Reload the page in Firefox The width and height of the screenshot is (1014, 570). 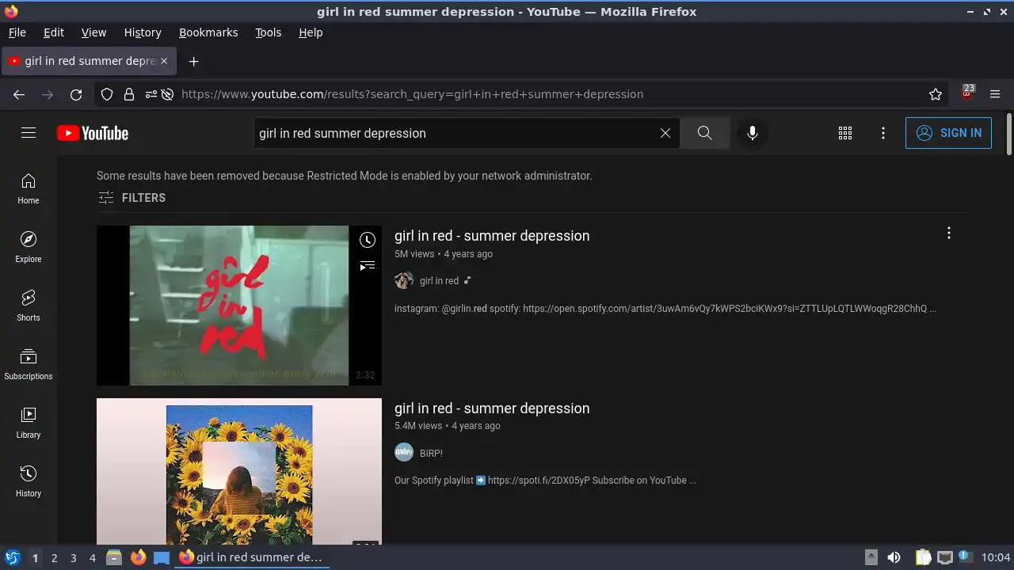tap(76, 94)
